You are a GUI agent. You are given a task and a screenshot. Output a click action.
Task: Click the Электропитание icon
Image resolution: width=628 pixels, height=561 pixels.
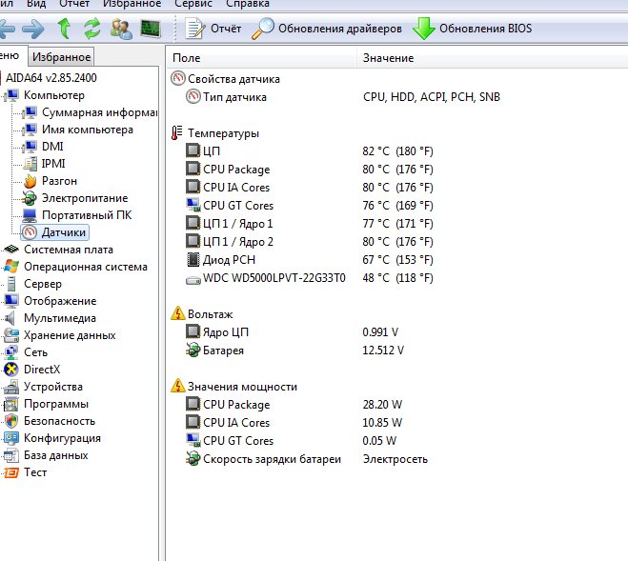(30, 198)
